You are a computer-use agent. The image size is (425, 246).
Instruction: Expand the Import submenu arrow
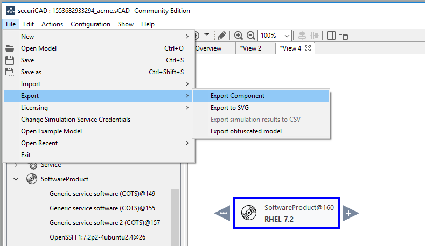(x=187, y=84)
